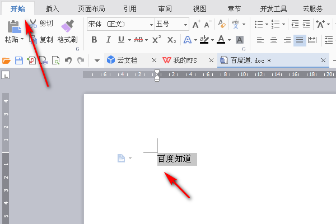This screenshot has height=224, width=336.
Task: Align text right
Action: point(287,40)
